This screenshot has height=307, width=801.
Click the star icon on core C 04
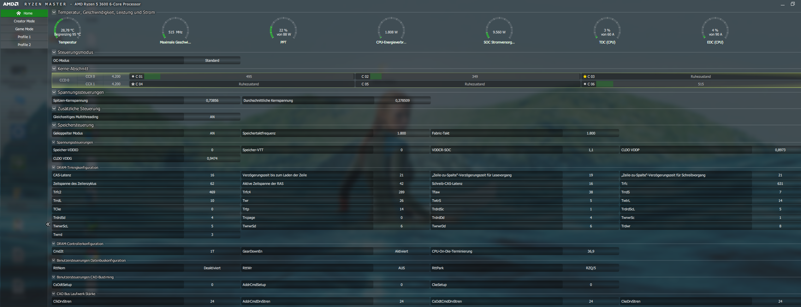133,84
